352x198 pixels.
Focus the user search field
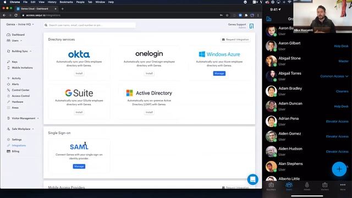(x=90, y=25)
